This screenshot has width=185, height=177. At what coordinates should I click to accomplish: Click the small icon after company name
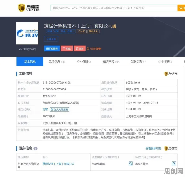pos(115,26)
